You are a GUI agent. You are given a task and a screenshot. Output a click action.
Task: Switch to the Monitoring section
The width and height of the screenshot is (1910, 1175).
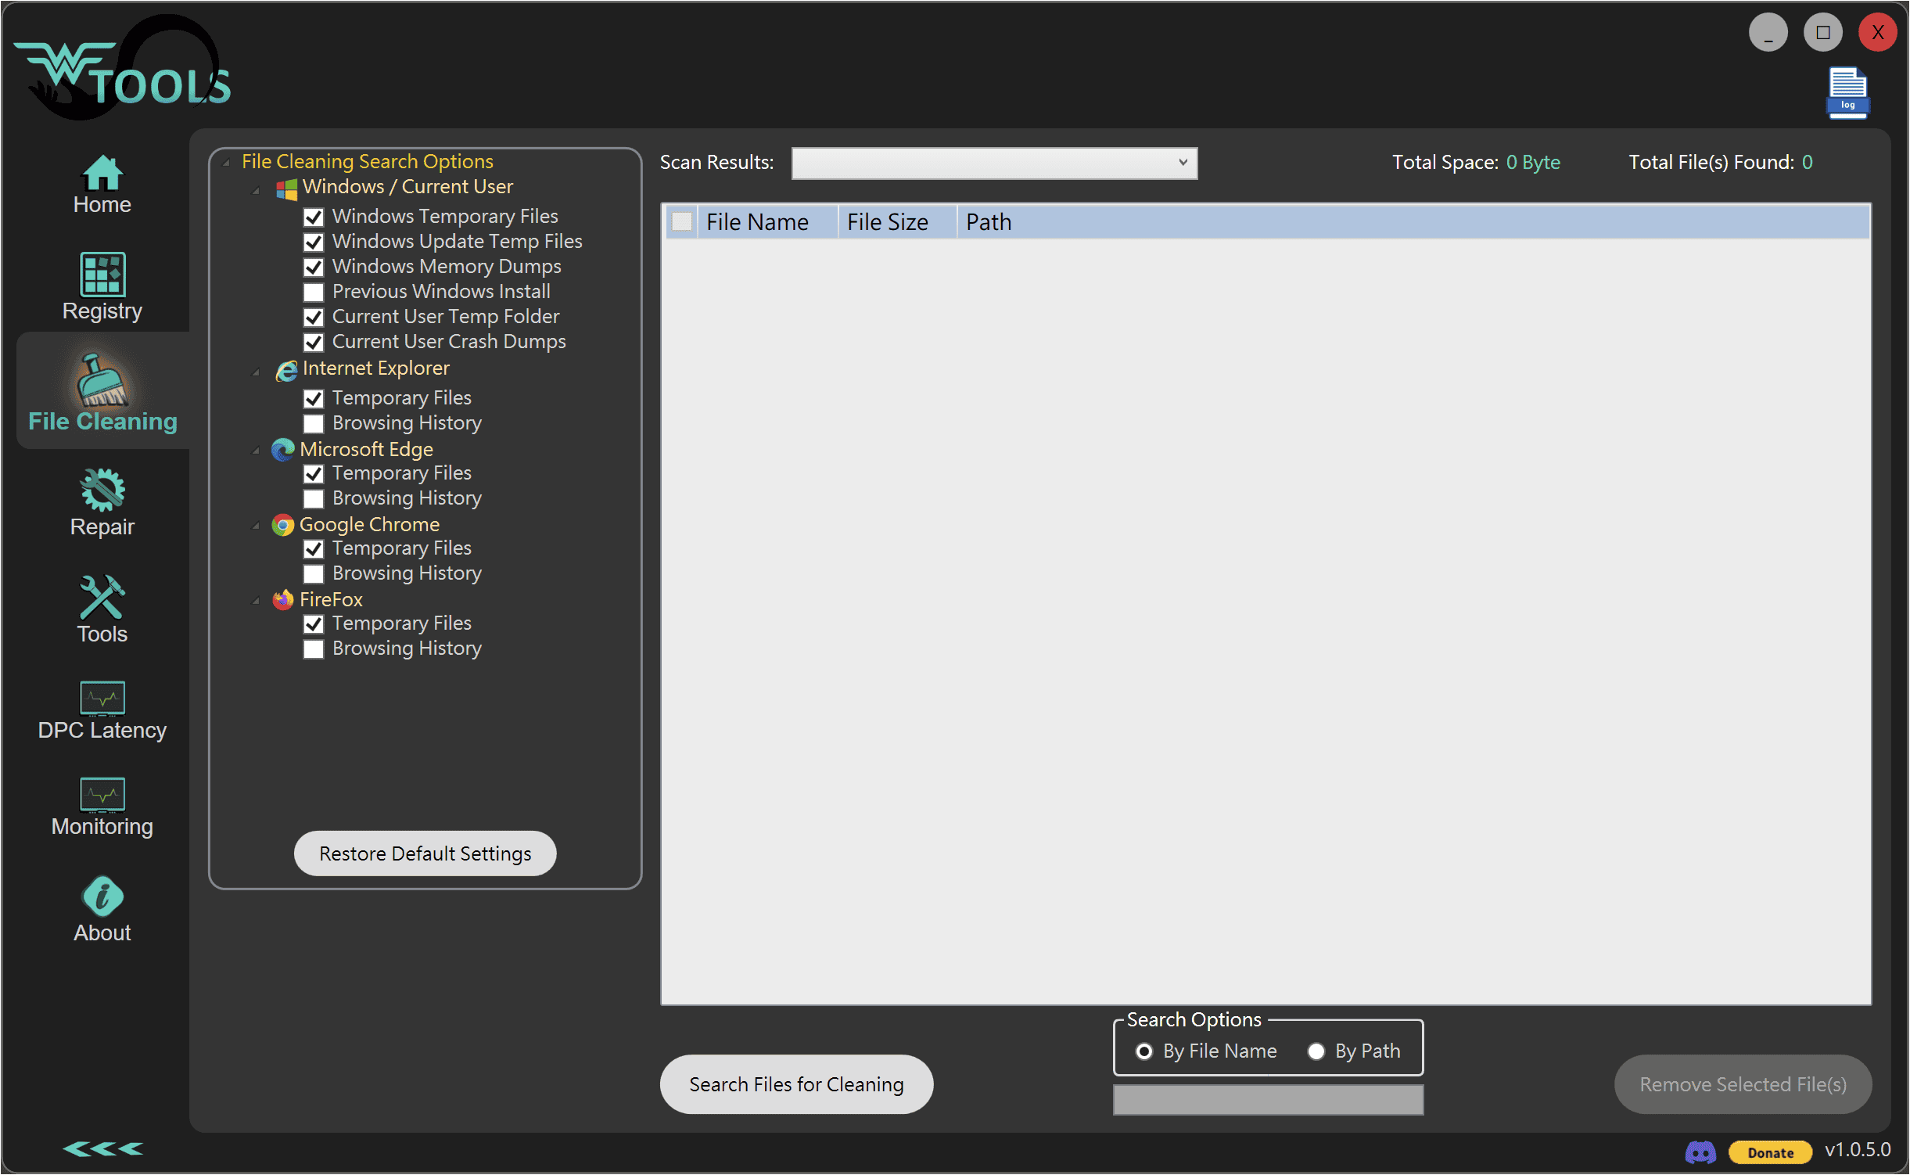[102, 807]
